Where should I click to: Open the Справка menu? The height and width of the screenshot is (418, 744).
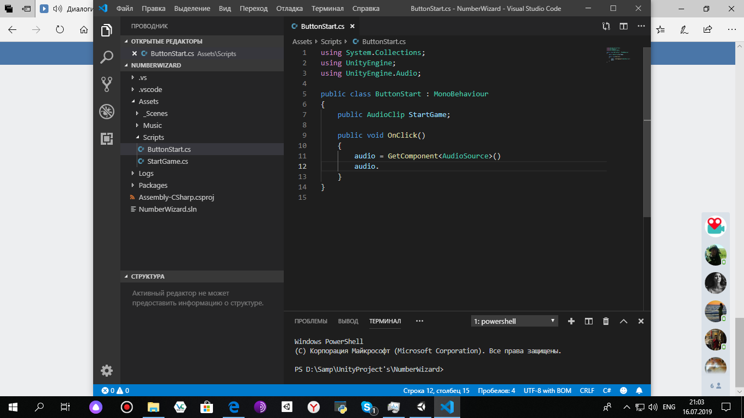(x=366, y=9)
